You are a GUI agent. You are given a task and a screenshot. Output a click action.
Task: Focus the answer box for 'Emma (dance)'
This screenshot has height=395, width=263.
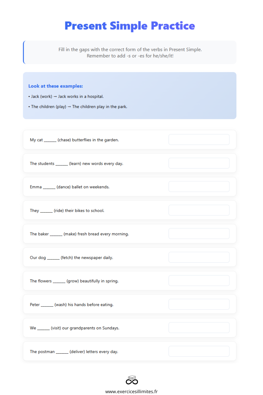click(199, 187)
